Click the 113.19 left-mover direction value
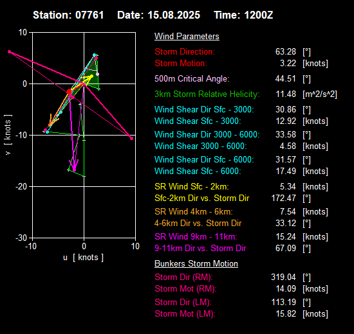Viewport: 354px width, 334px height. point(284,303)
